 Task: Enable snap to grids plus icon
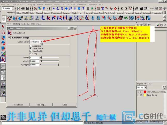click(54, 9)
